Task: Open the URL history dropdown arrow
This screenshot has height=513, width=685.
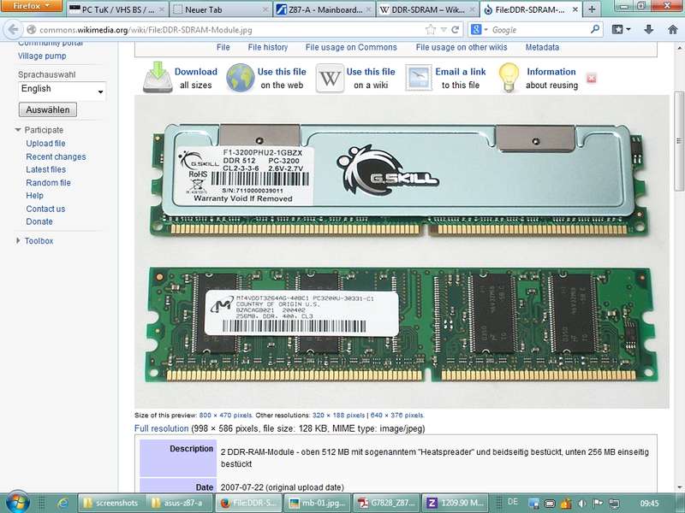Action: tap(444, 30)
